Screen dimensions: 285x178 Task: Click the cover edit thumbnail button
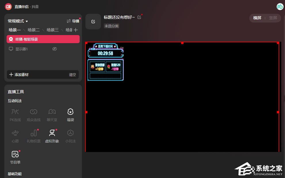[93, 22]
